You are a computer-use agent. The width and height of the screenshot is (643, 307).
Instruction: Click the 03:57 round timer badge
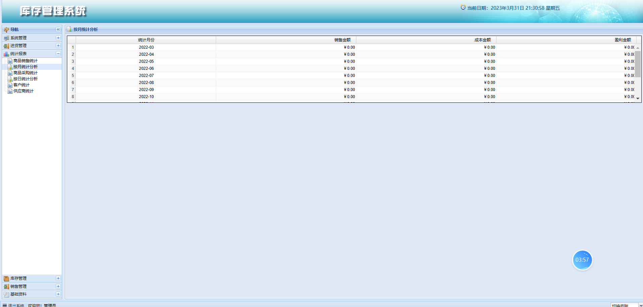582,260
